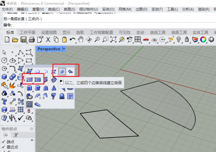Click the Sweep 1 rail icon
This screenshot has width=216, height=152.
(x=37, y=96)
